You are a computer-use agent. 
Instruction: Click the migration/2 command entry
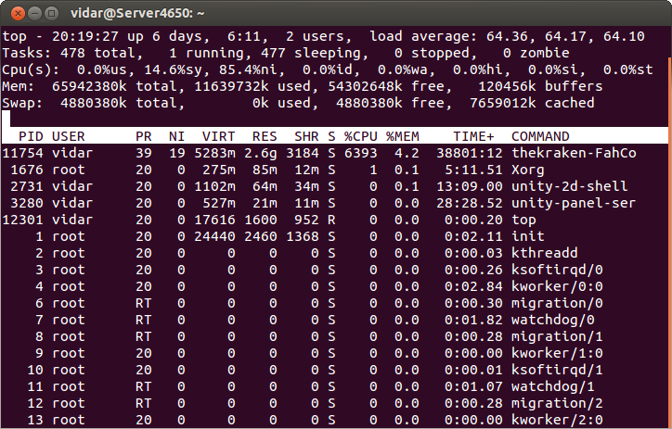[x=557, y=403]
